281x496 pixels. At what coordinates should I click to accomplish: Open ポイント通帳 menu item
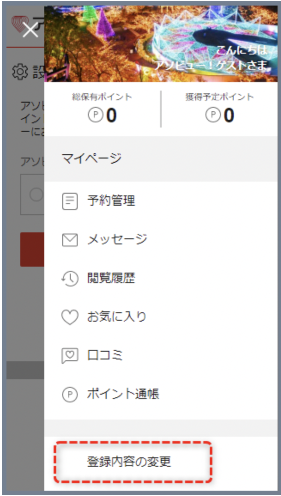point(161,395)
